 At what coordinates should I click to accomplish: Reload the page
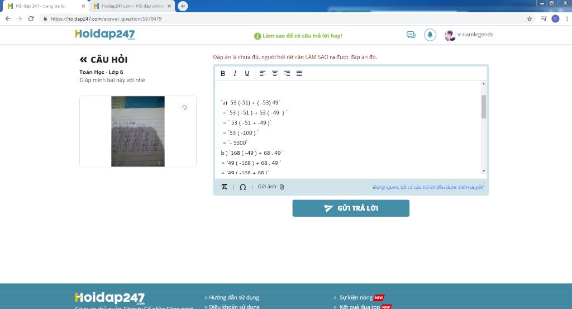pyautogui.click(x=31, y=18)
